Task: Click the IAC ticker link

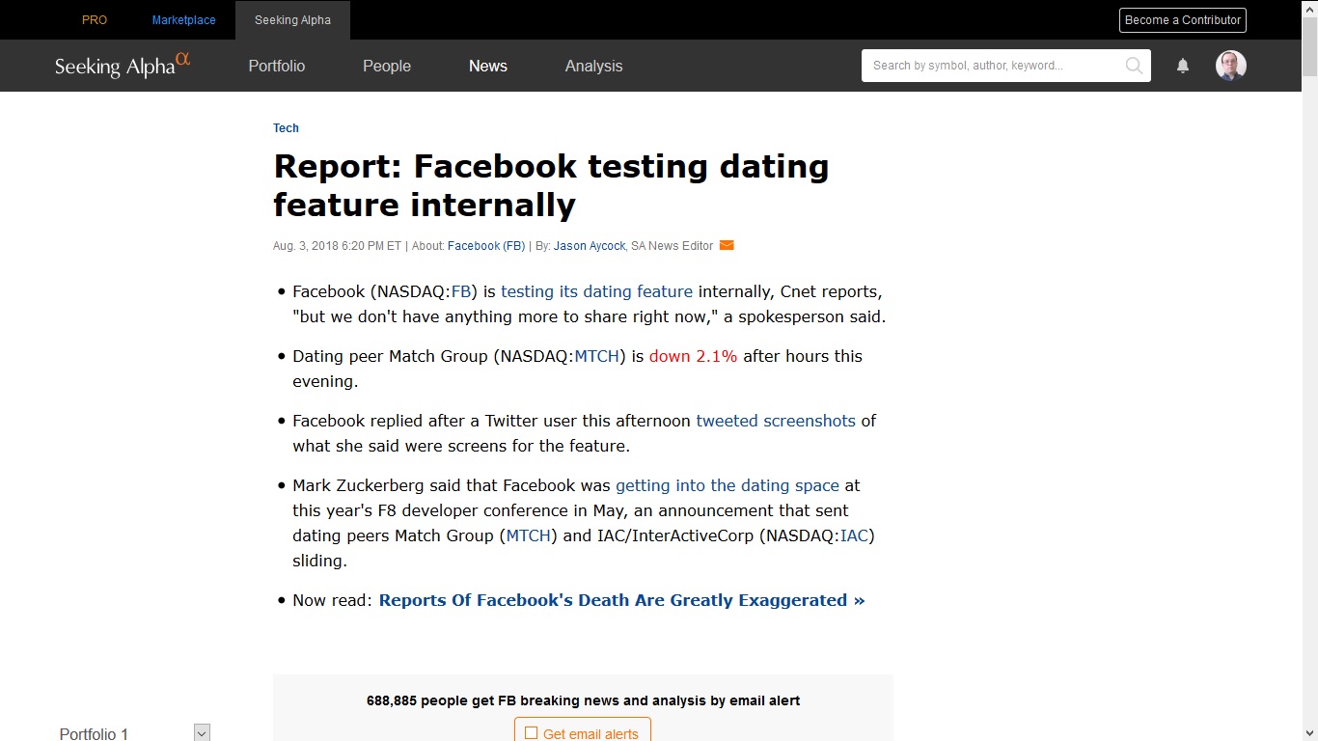Action: [854, 535]
